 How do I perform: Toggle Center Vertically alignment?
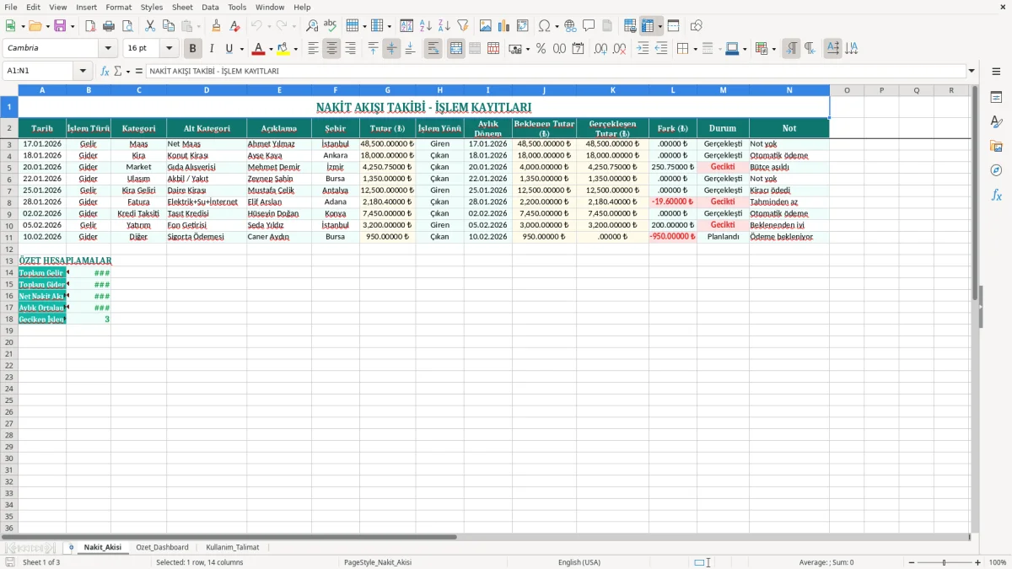pos(391,49)
